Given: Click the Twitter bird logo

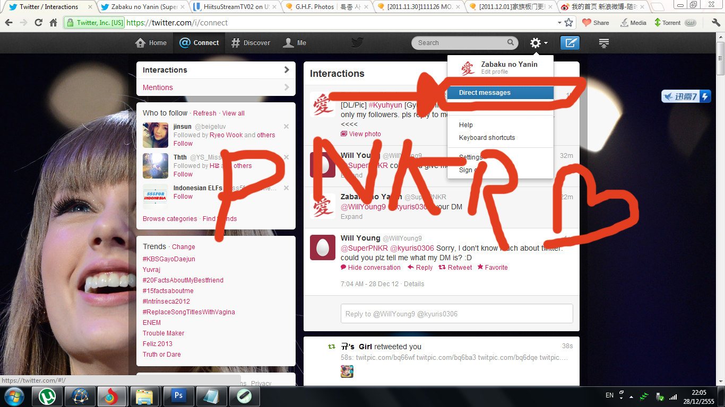Looking at the screenshot, I should pos(357,43).
